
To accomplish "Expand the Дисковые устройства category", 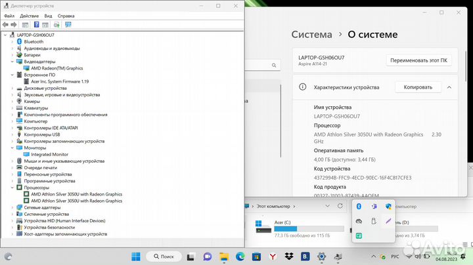I will (12, 89).
